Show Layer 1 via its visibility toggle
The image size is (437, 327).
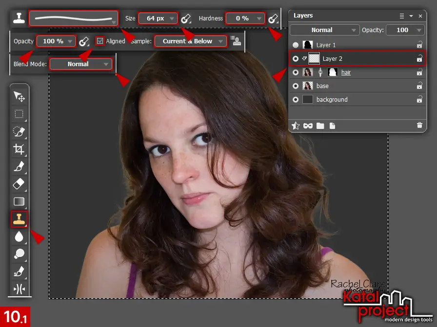click(296, 45)
